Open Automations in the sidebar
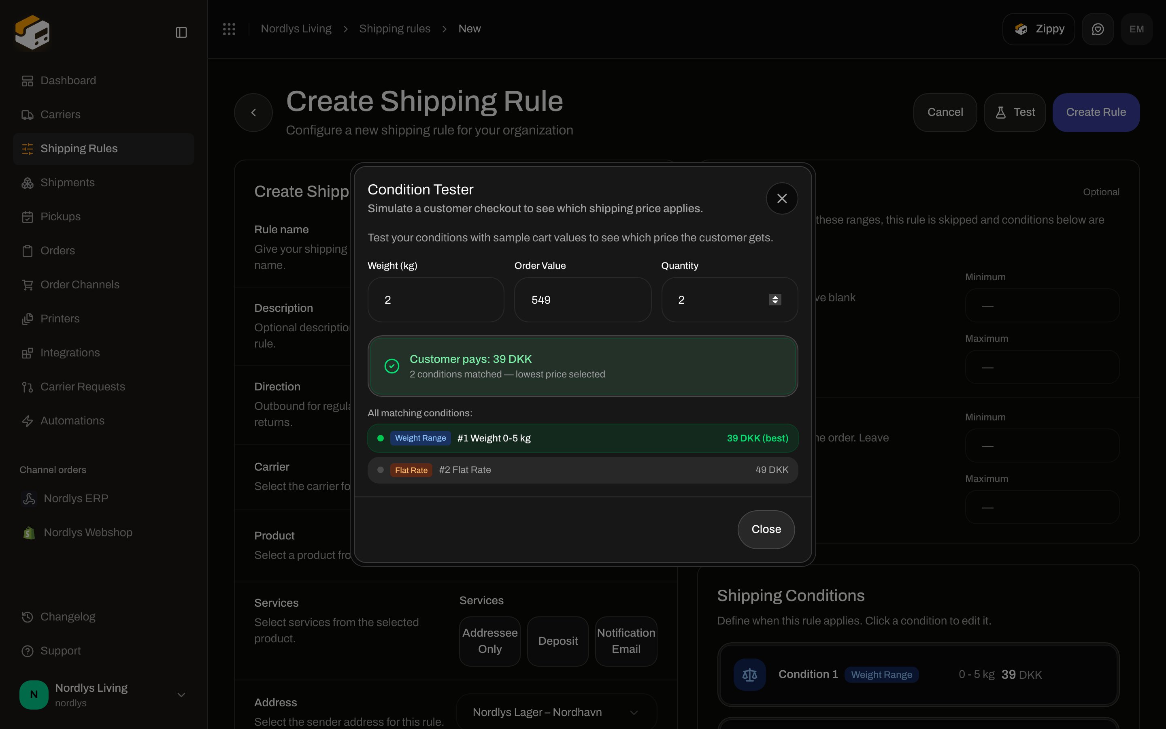 click(104, 421)
